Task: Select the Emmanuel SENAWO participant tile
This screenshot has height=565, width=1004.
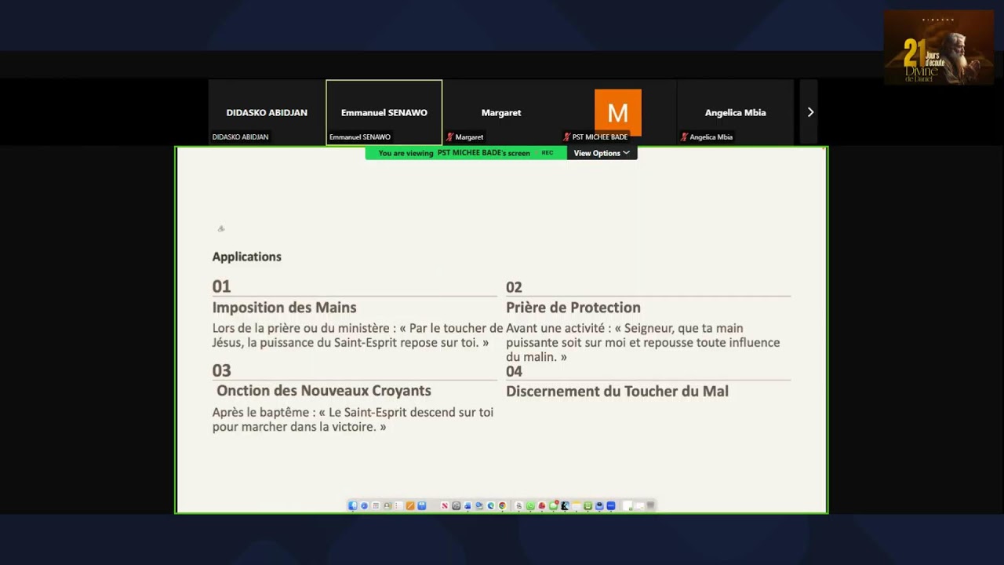Action: pos(384,112)
